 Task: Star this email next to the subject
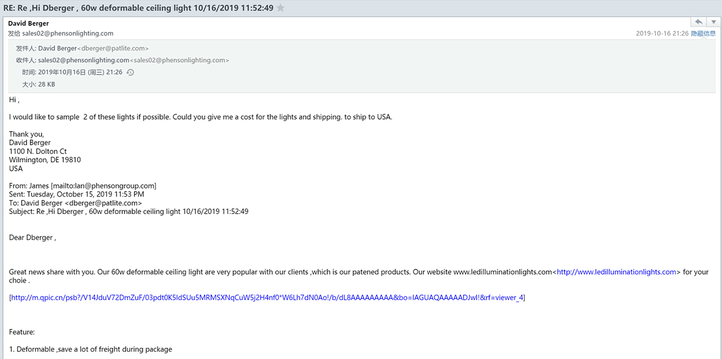click(280, 8)
